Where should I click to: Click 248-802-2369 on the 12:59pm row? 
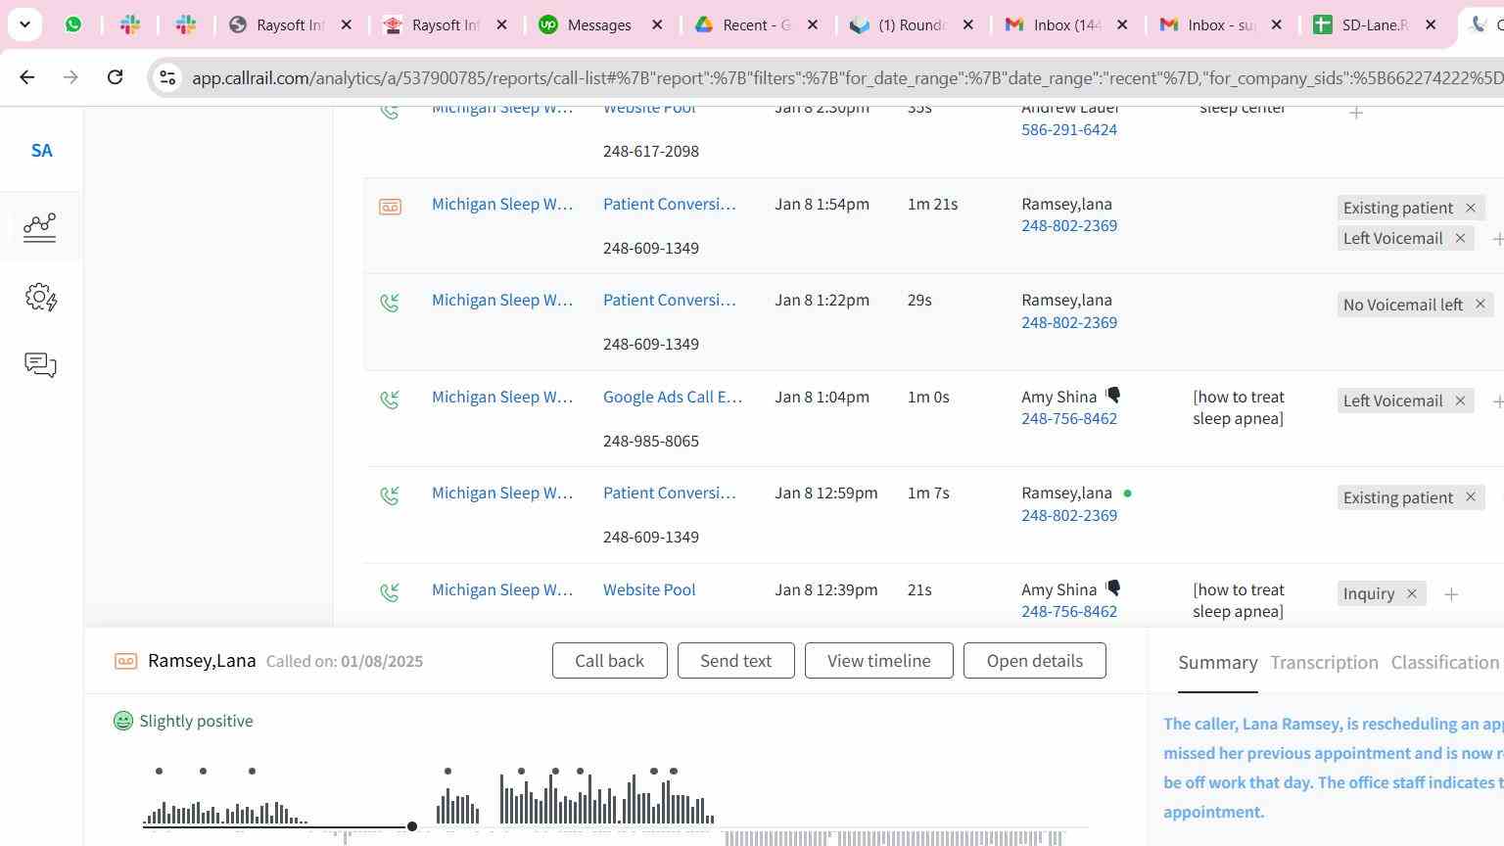(1069, 515)
